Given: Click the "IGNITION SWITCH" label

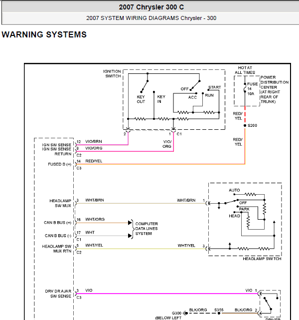Looking at the screenshot, I should point(112,74).
